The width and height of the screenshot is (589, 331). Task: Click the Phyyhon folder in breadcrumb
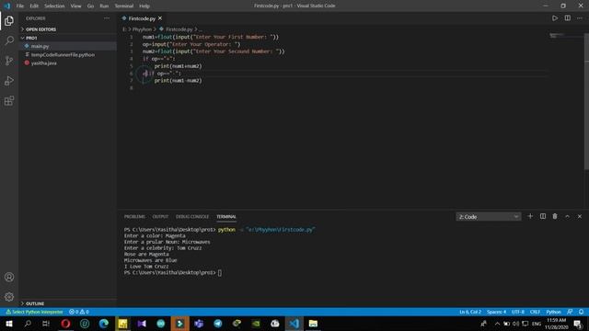142,29
